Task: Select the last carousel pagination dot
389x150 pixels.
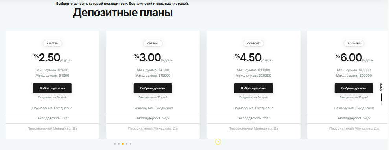Action: tap(131, 144)
